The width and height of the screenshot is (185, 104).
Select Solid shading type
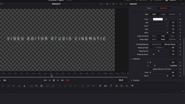coord(154,14)
